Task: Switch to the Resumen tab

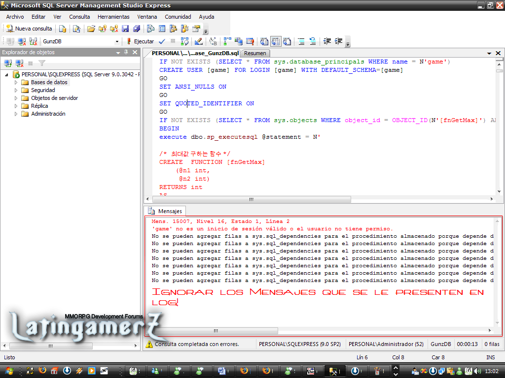Action: coord(255,53)
